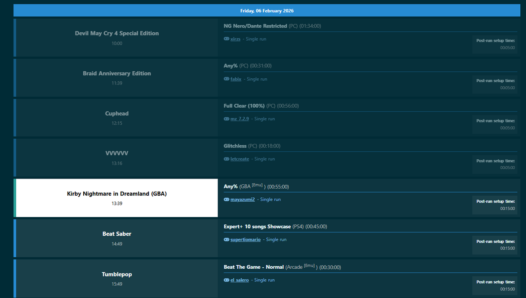
Task: Click post-run setup time box in supertiomario row
Action: (x=495, y=245)
